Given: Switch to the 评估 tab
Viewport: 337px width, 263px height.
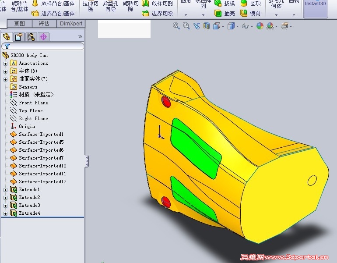Looking at the screenshot, I should [44, 24].
